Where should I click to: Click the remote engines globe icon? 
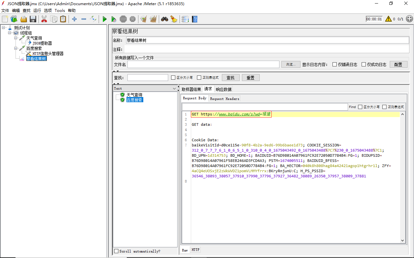click(409, 19)
